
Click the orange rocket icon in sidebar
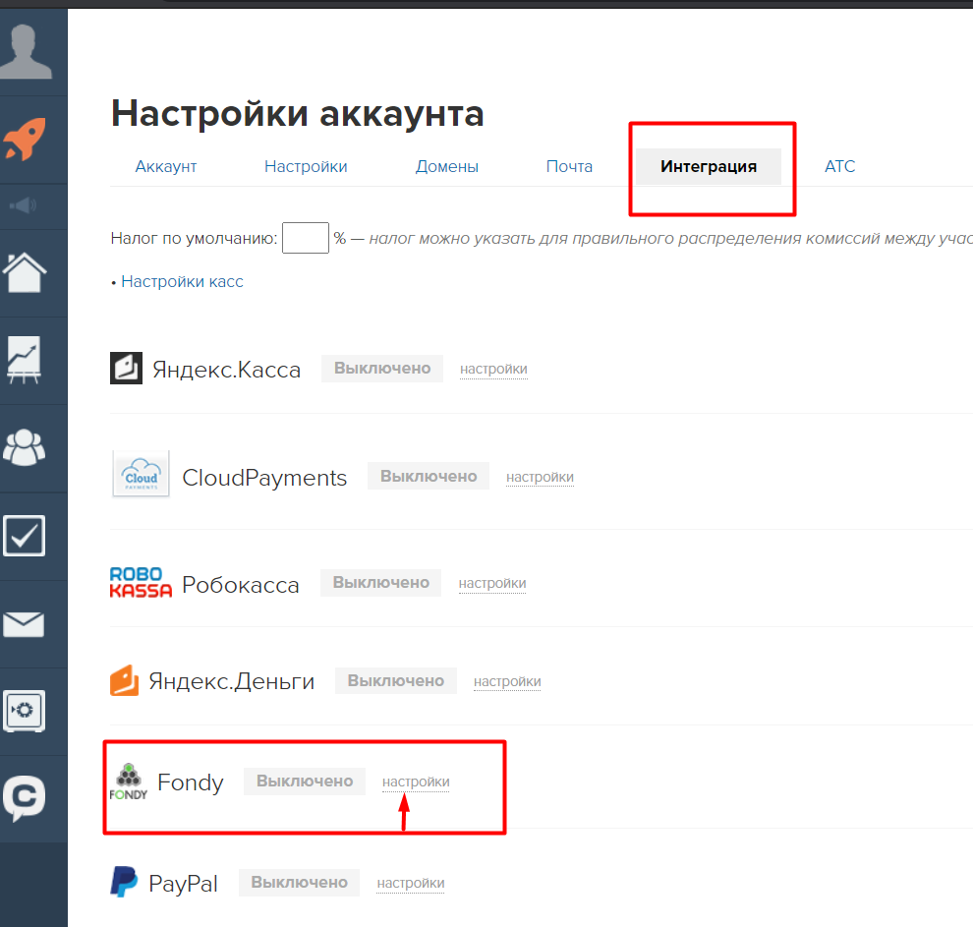tap(25, 139)
